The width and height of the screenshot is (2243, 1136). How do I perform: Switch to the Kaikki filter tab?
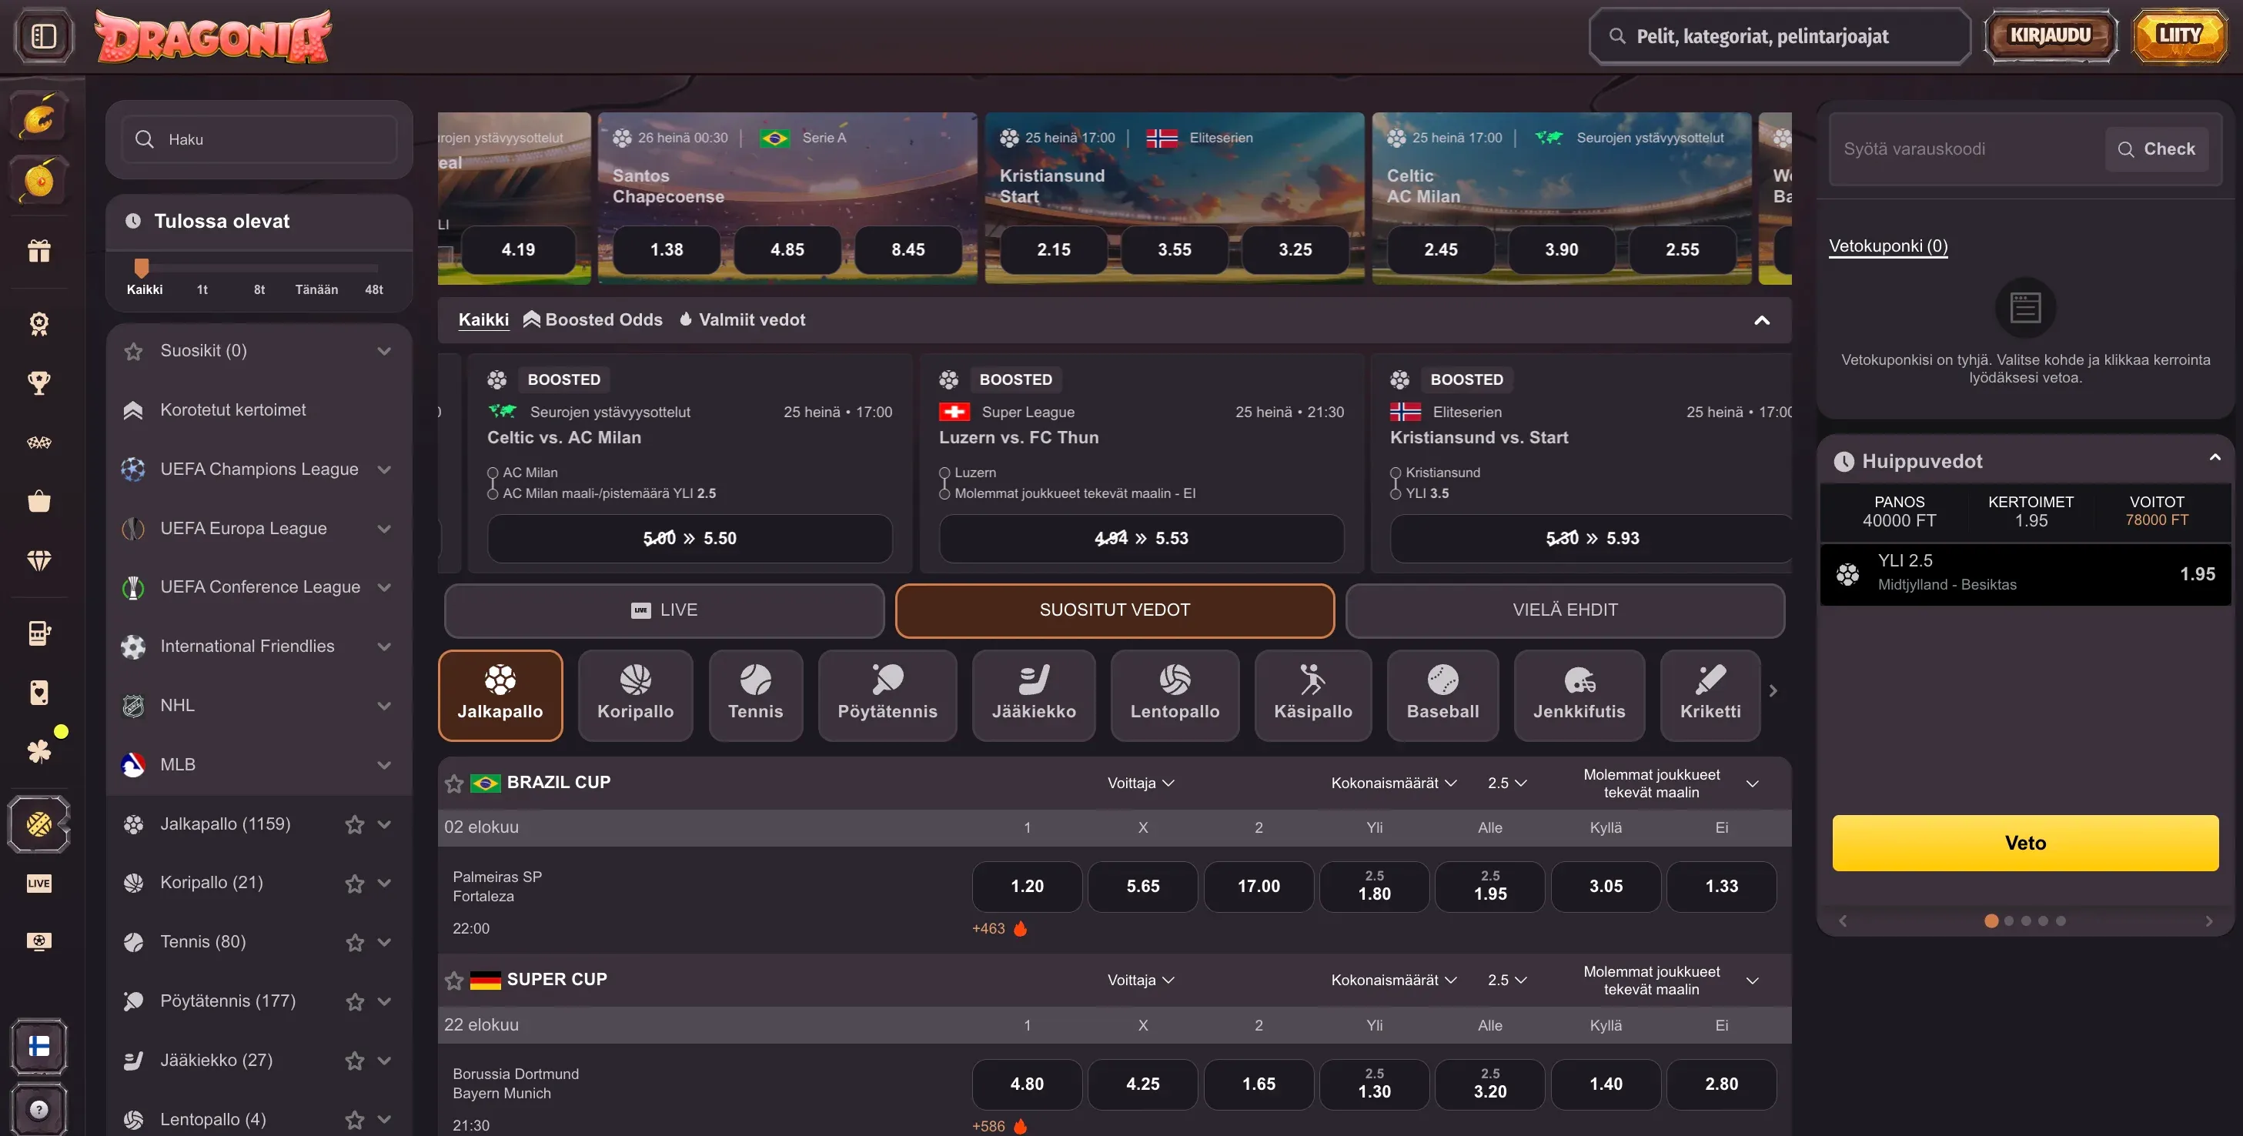[x=483, y=319]
